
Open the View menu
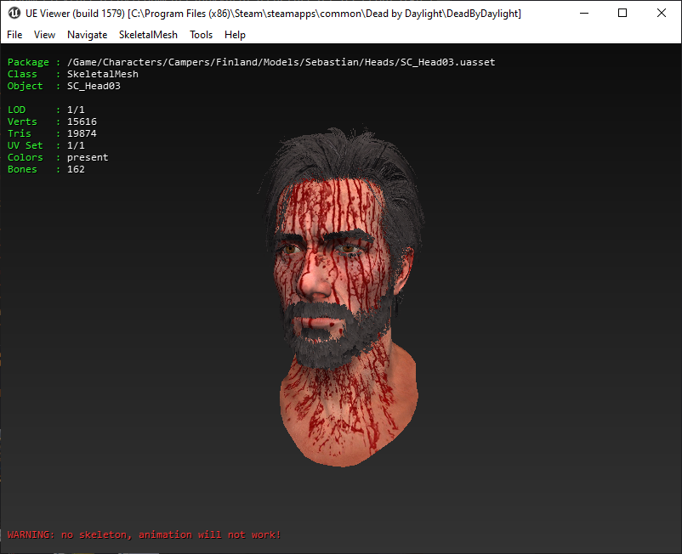(44, 35)
